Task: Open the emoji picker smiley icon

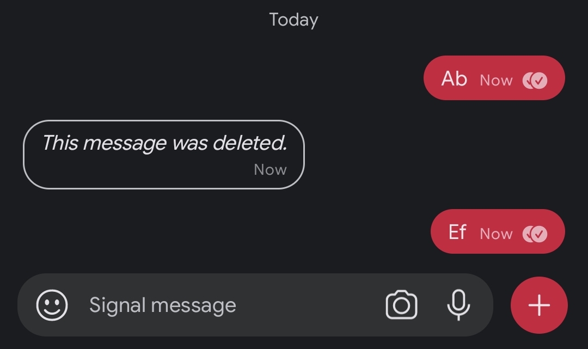Action: [x=52, y=305]
